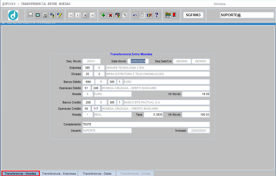The width and height of the screenshot is (276, 176).
Task: Click the red exit door icon
Action: click(x=175, y=15)
